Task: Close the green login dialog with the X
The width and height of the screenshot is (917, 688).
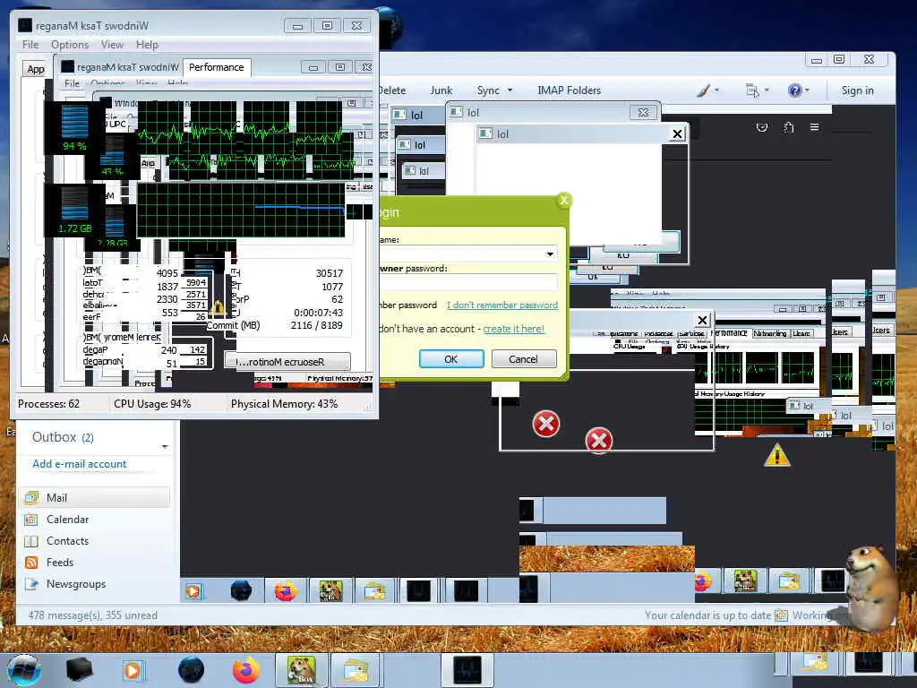Action: [564, 201]
